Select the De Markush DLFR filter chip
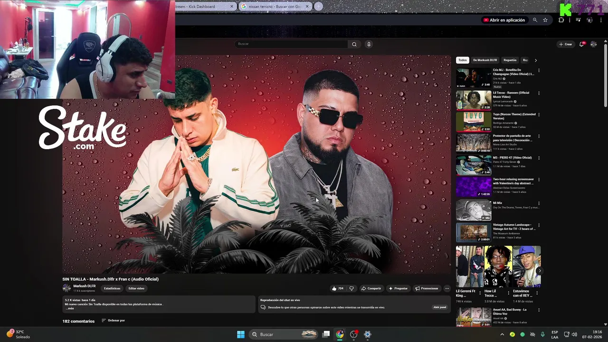 click(x=485, y=60)
